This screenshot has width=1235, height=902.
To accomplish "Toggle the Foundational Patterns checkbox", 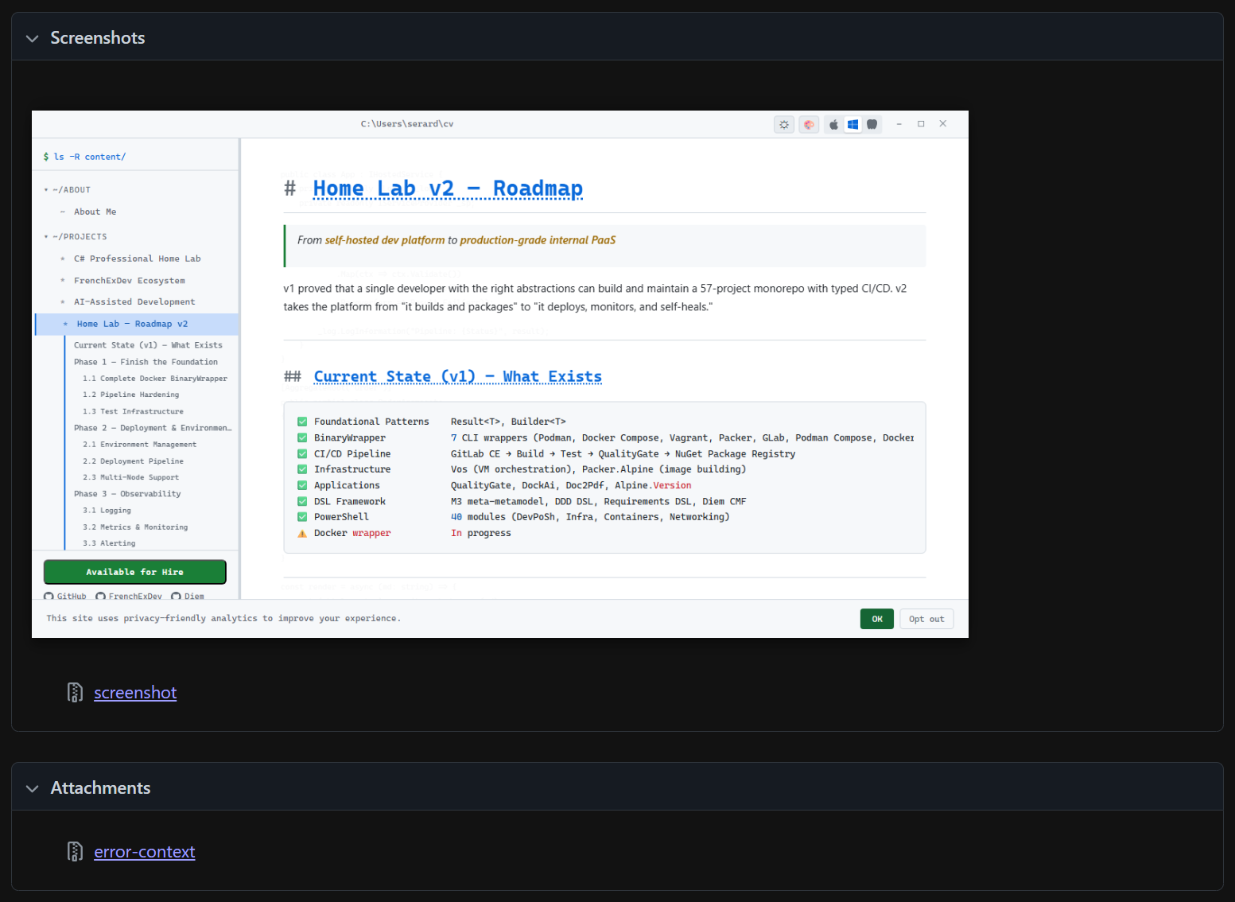I will coord(302,421).
